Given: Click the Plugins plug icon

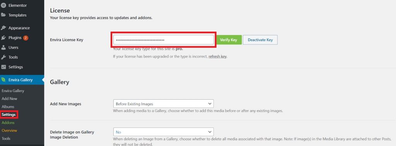Looking at the screenshot, I should pyautogui.click(x=3, y=38).
